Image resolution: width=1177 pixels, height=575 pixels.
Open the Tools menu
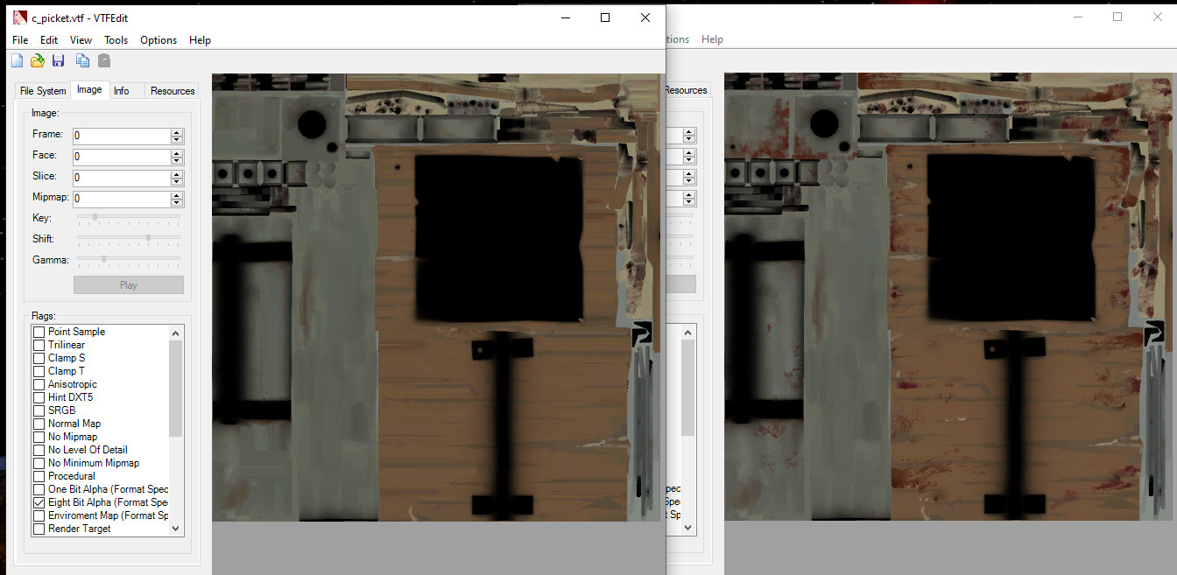[116, 40]
